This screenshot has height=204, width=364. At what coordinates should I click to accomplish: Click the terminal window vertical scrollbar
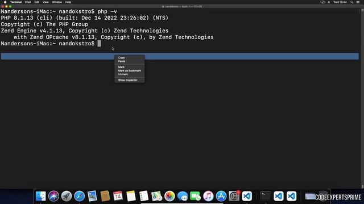362,98
